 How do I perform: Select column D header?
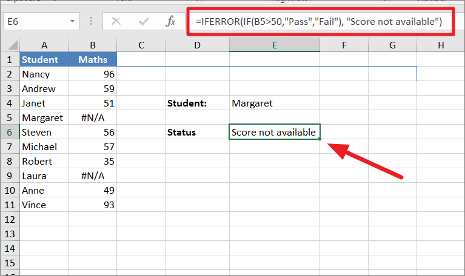[197, 45]
